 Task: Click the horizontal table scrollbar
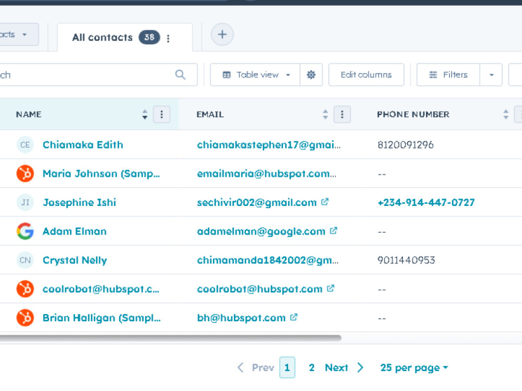(171, 338)
